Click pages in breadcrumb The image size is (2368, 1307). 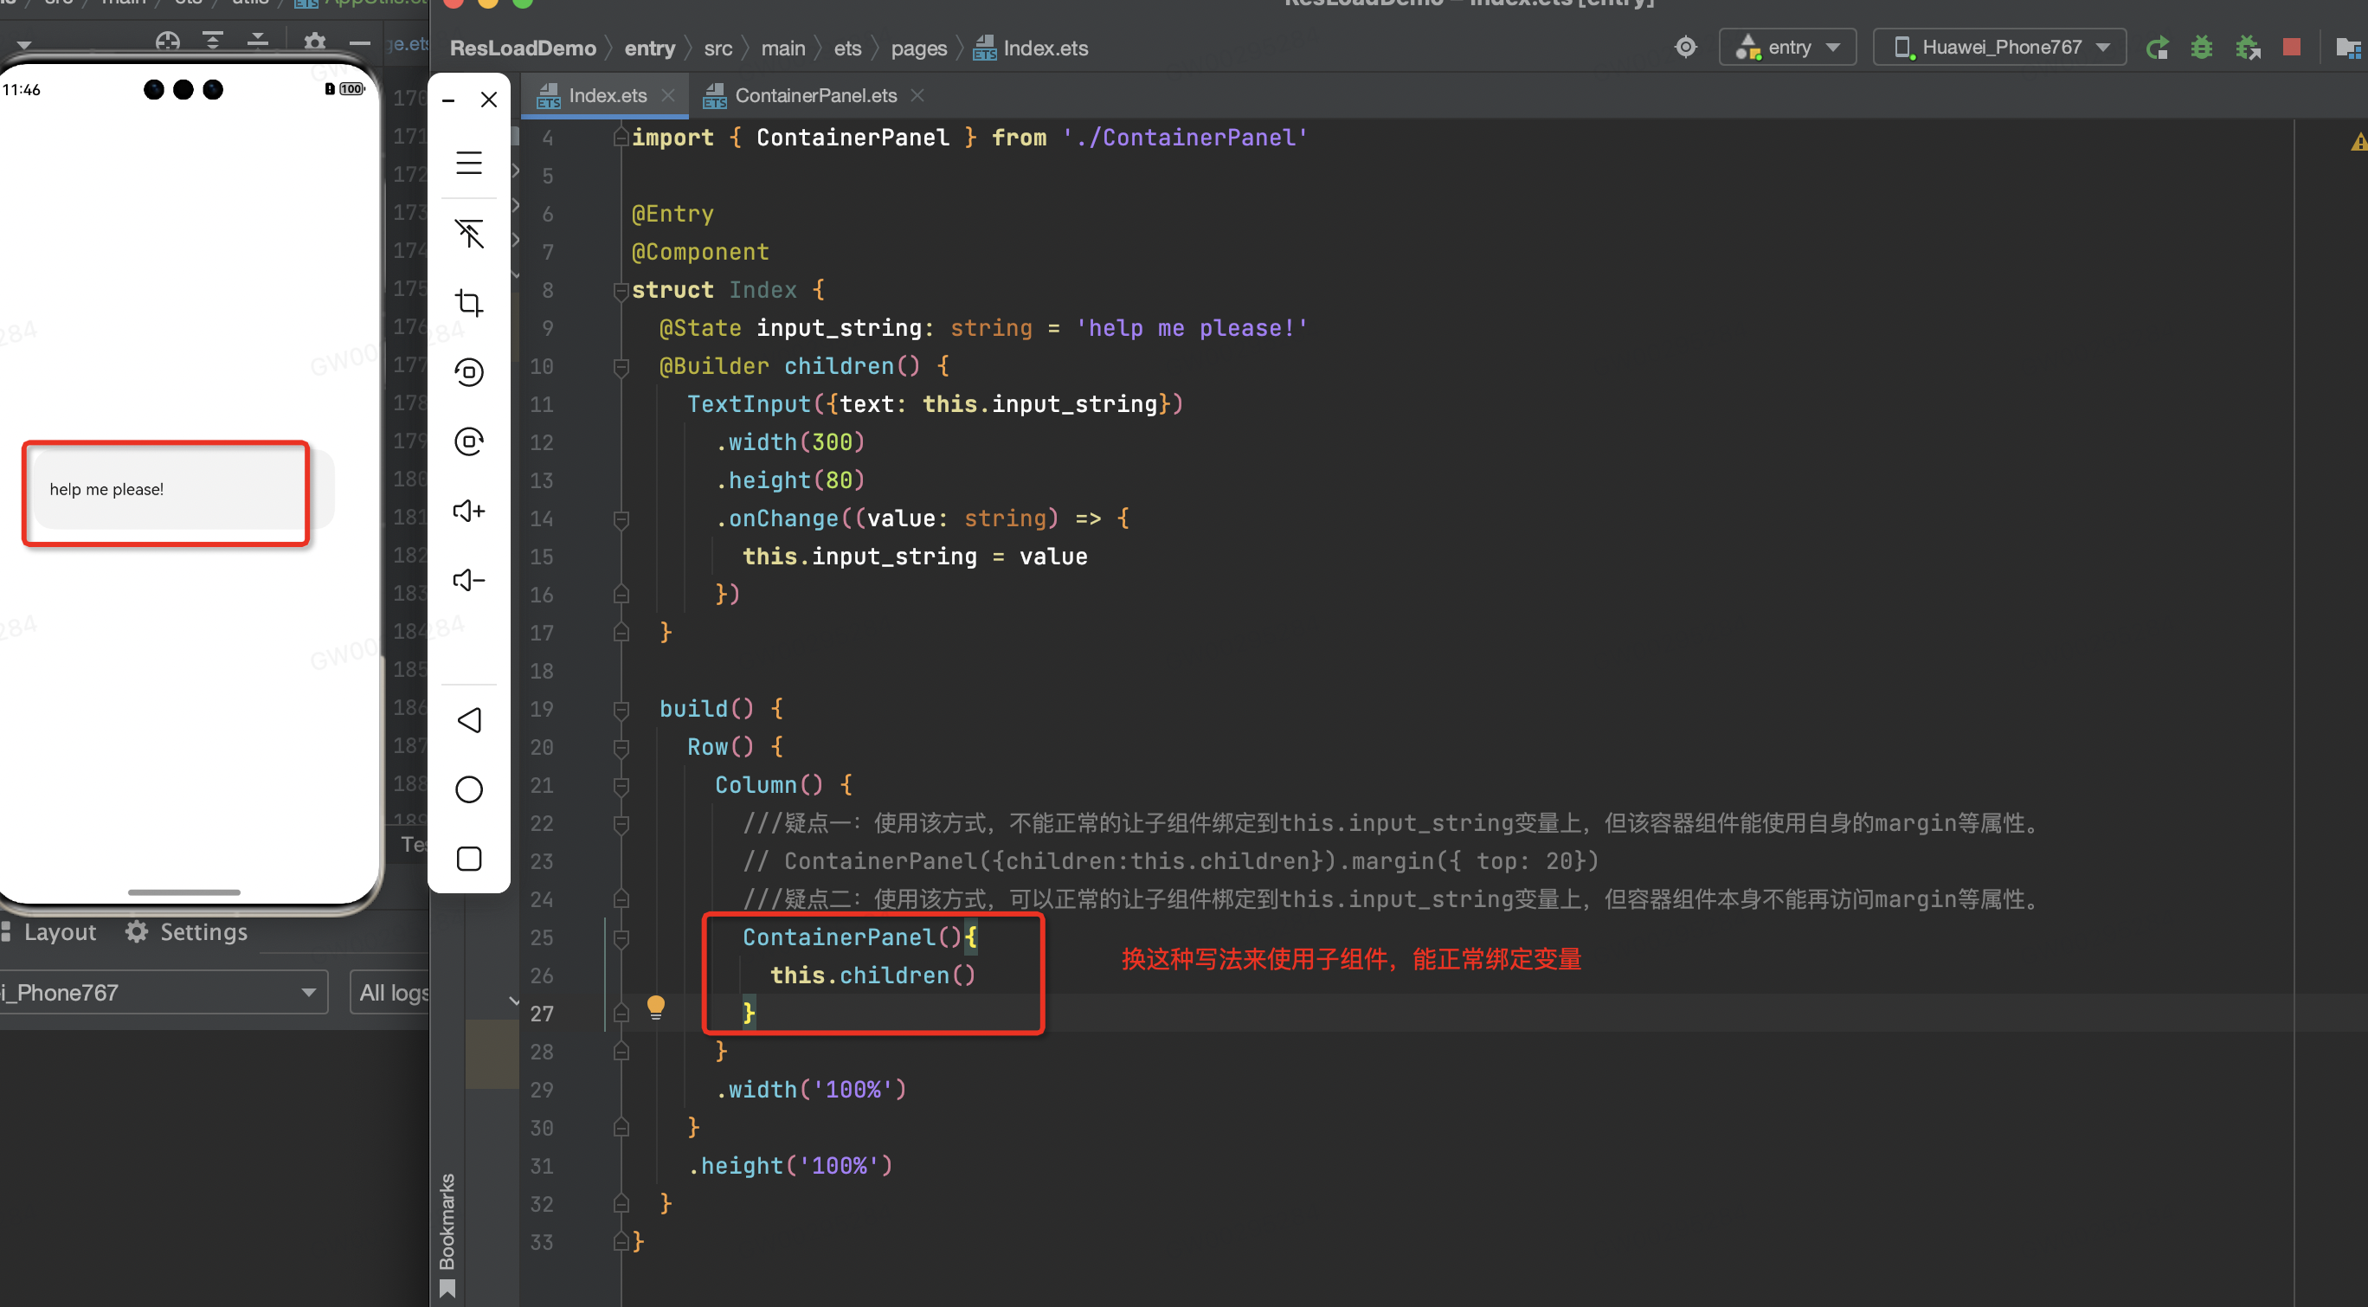pos(918,48)
